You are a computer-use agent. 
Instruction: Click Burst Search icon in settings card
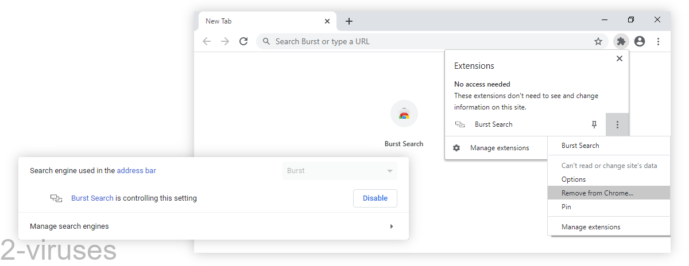(x=56, y=198)
